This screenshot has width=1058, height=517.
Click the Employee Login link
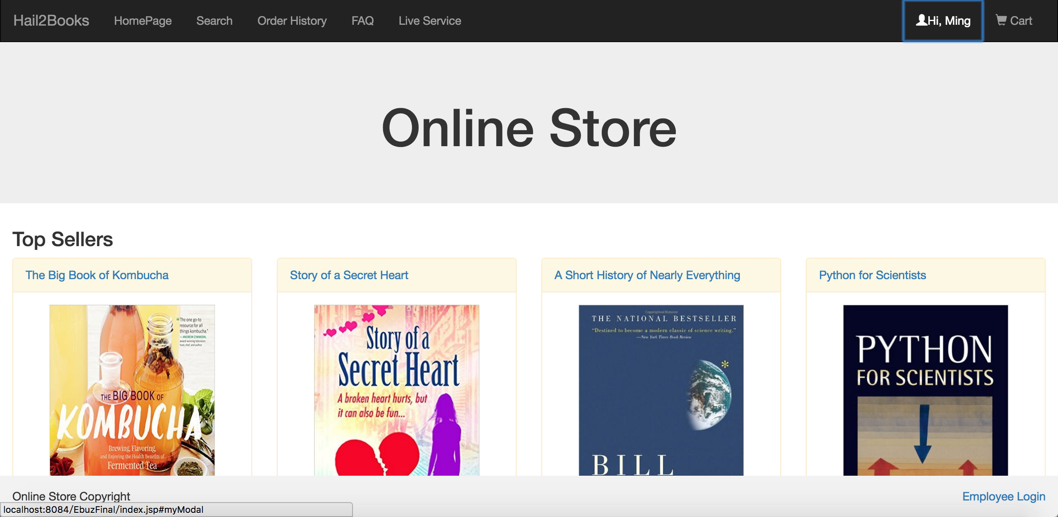tap(1003, 496)
